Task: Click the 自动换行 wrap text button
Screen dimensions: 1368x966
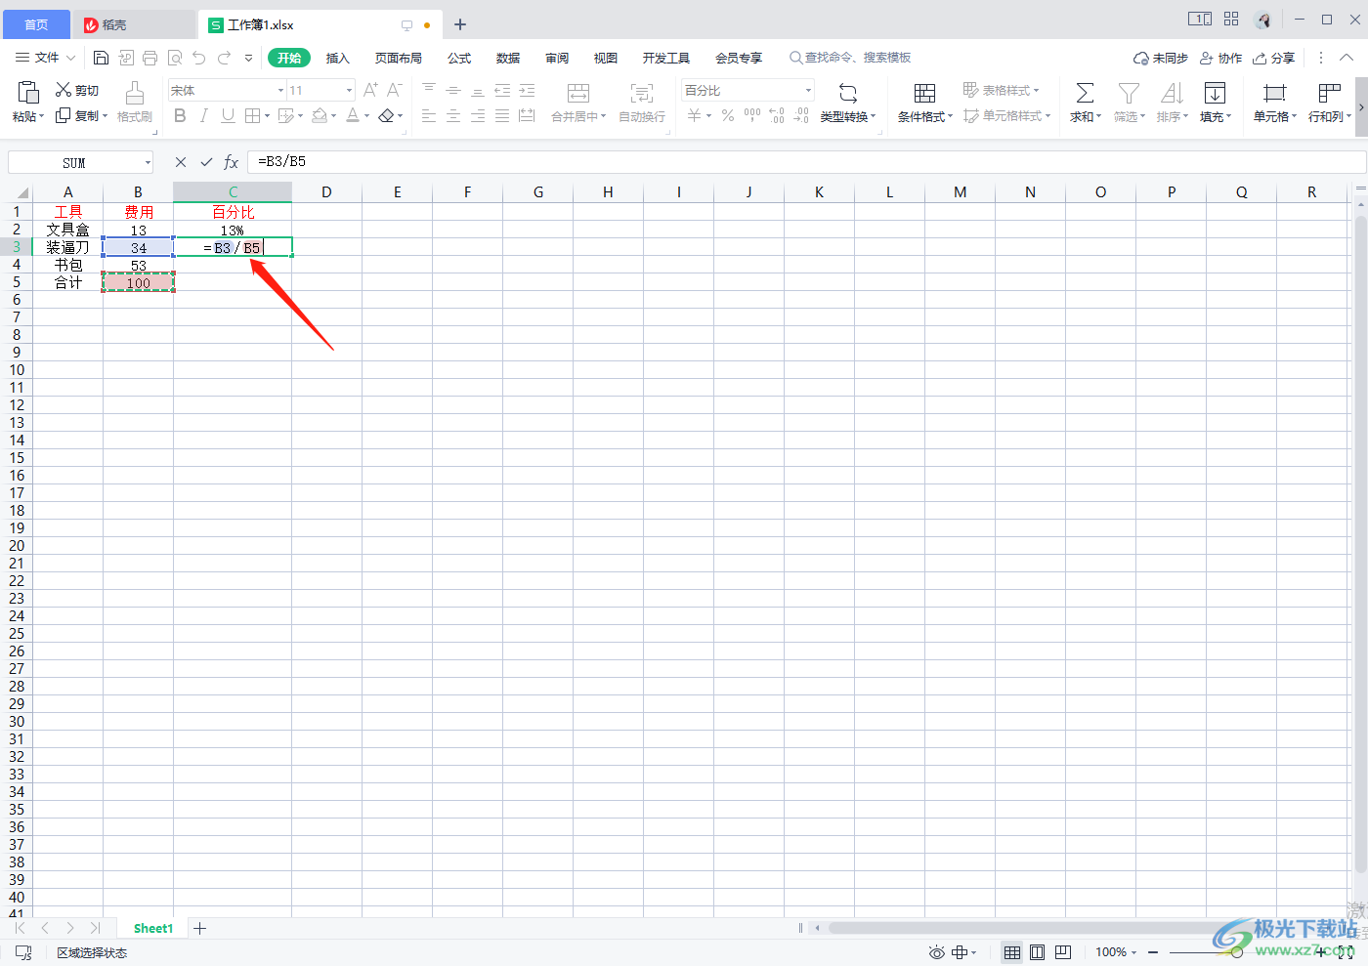Action: [642, 102]
